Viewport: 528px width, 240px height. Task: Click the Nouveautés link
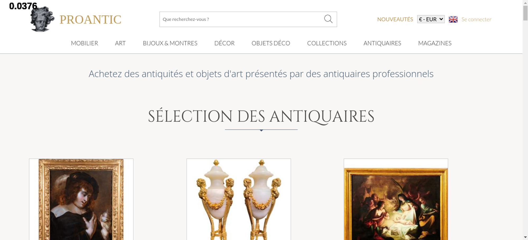pos(395,19)
